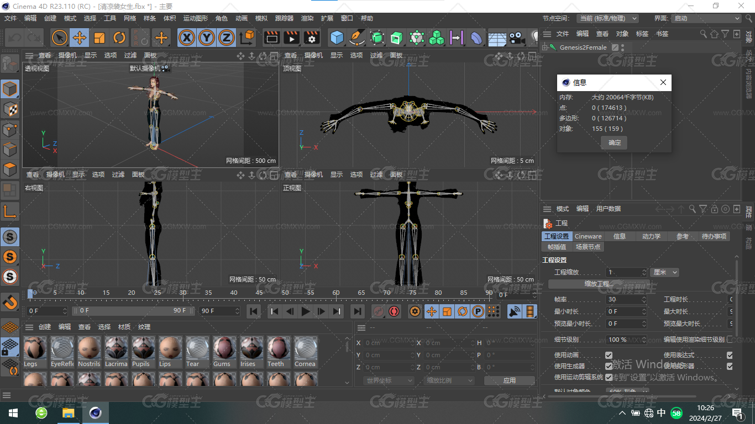Open the 节点空间 dropdown
The width and height of the screenshot is (755, 424).
point(607,18)
